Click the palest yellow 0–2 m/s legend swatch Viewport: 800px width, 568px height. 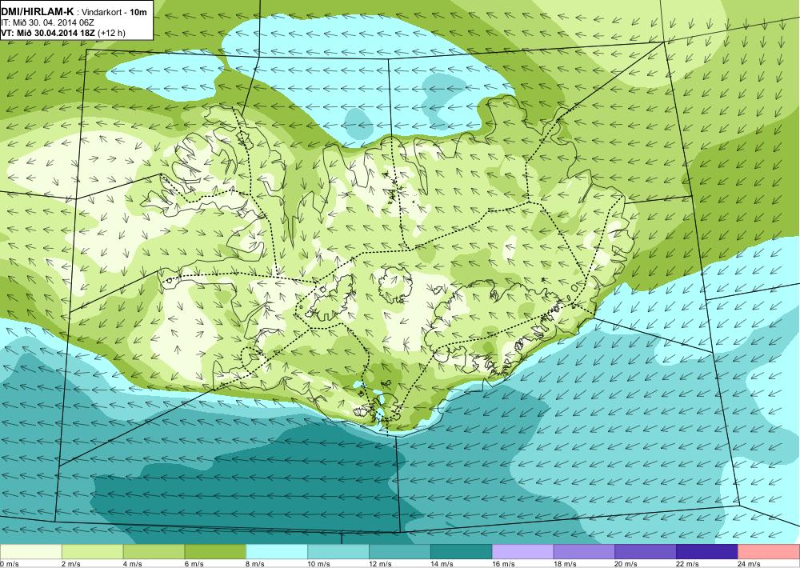30,552
